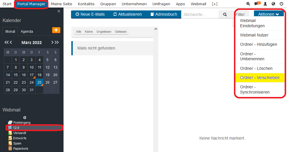Collapse mail list with up chevron
287x152 pixels.
156,29
